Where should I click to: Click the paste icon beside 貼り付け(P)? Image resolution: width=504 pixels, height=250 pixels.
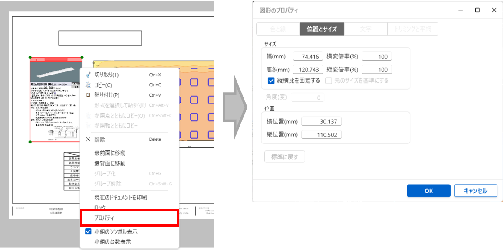pos(88,95)
